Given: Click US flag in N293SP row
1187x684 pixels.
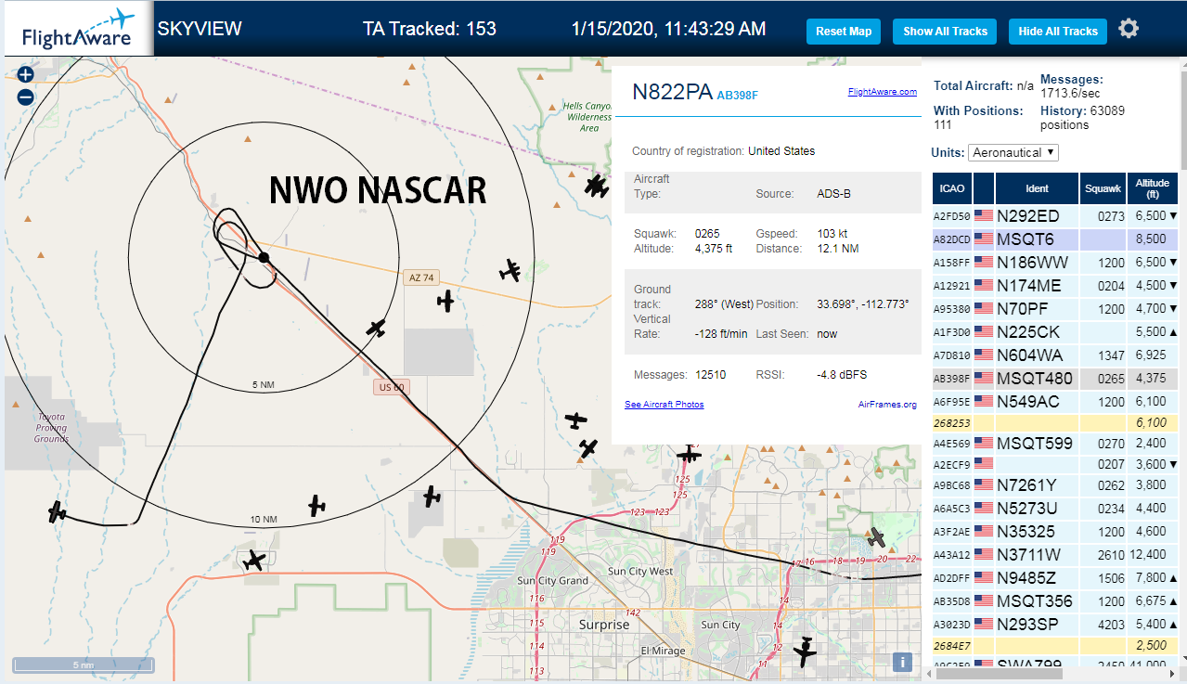Looking at the screenshot, I should pos(984,625).
